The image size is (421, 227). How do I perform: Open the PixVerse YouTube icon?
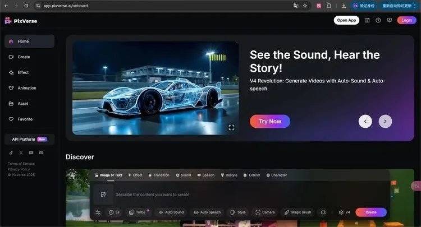click(x=31, y=153)
